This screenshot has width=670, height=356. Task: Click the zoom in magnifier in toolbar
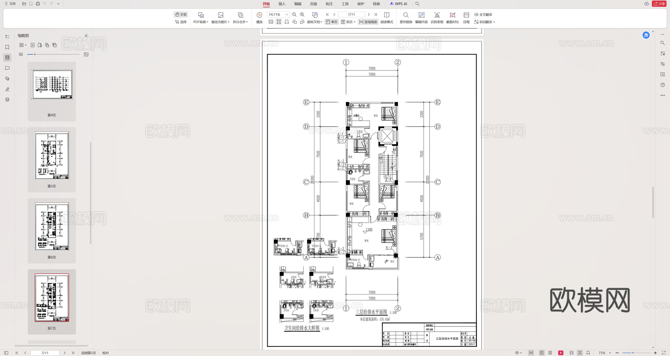tap(302, 15)
